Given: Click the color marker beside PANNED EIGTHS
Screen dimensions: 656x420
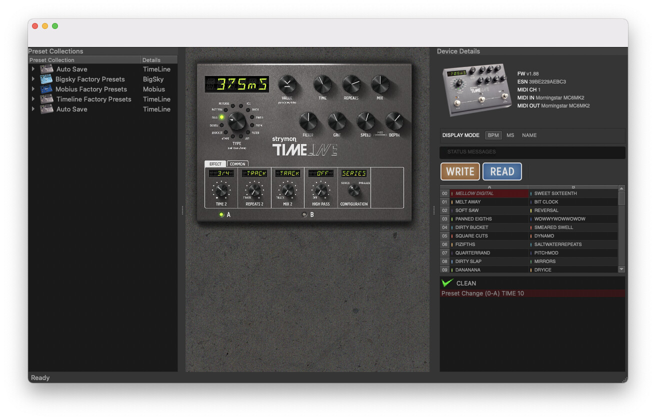Looking at the screenshot, I should [452, 219].
